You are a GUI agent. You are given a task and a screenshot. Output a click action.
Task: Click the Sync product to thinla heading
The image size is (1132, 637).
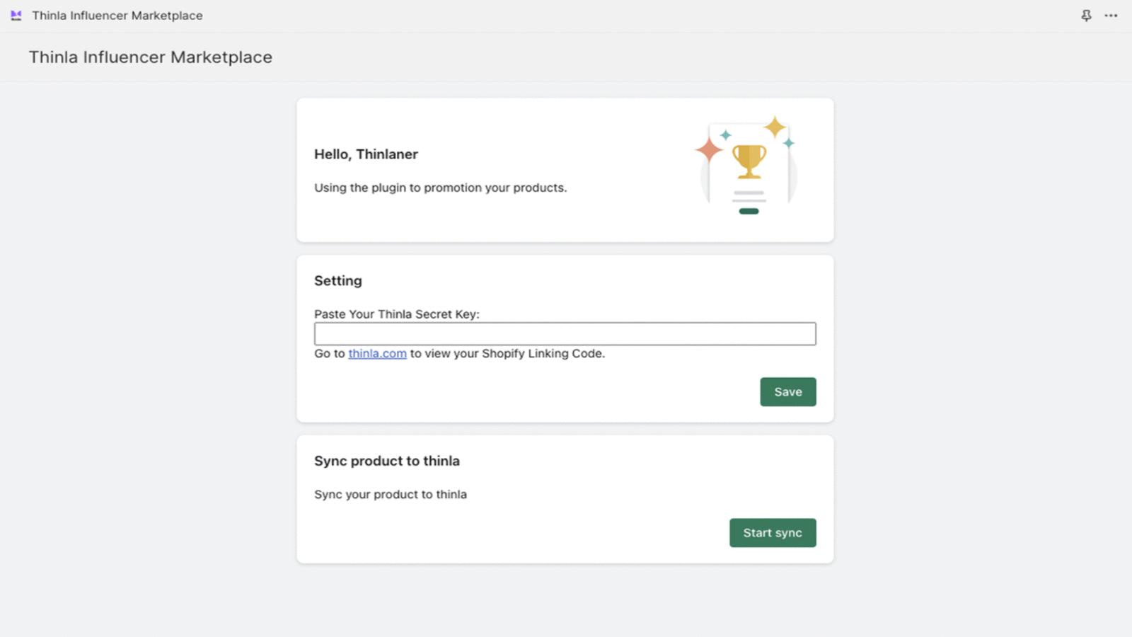386,461
